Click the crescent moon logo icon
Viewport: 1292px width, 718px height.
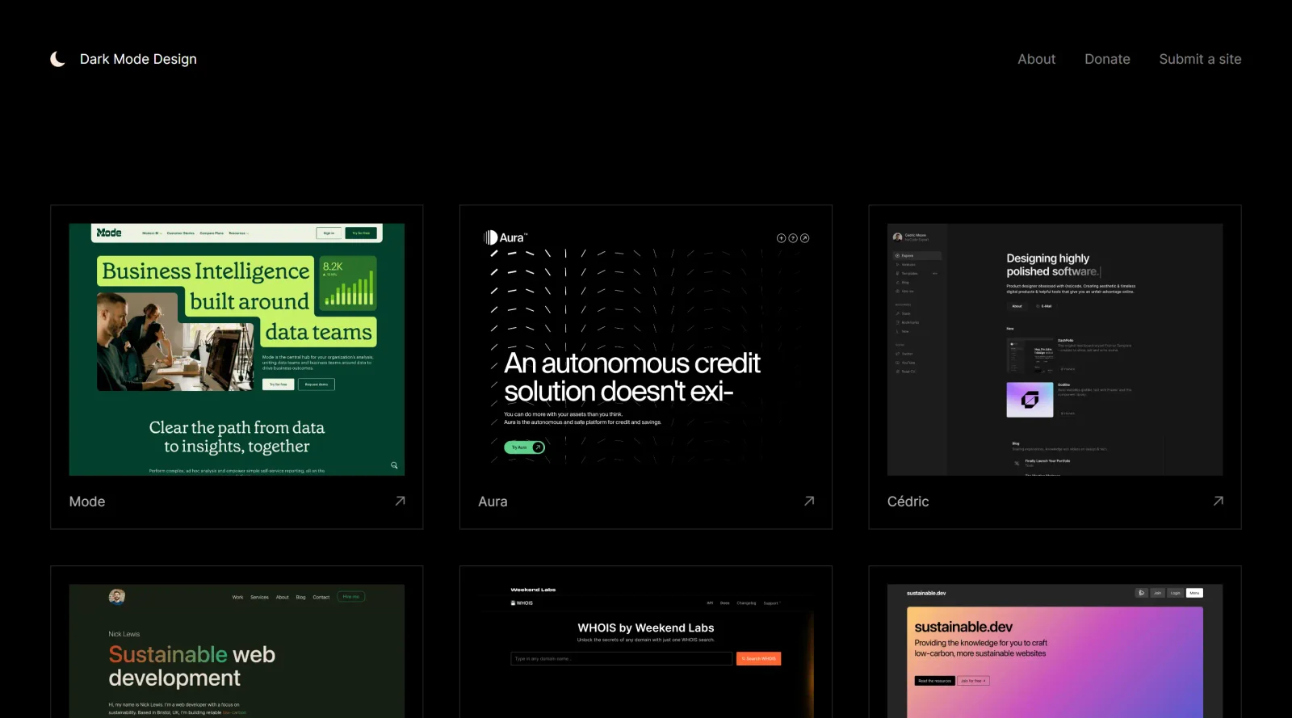coord(57,59)
